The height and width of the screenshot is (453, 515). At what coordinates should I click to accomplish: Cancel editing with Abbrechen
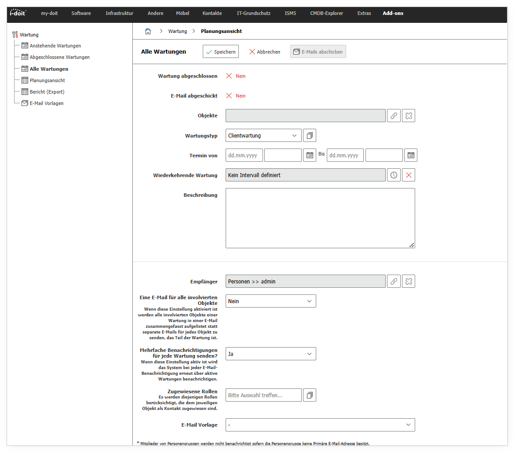click(x=265, y=52)
